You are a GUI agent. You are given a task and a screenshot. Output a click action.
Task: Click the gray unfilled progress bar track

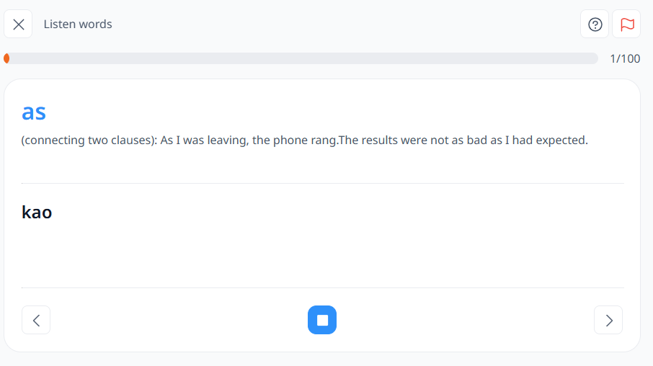tap(304, 58)
